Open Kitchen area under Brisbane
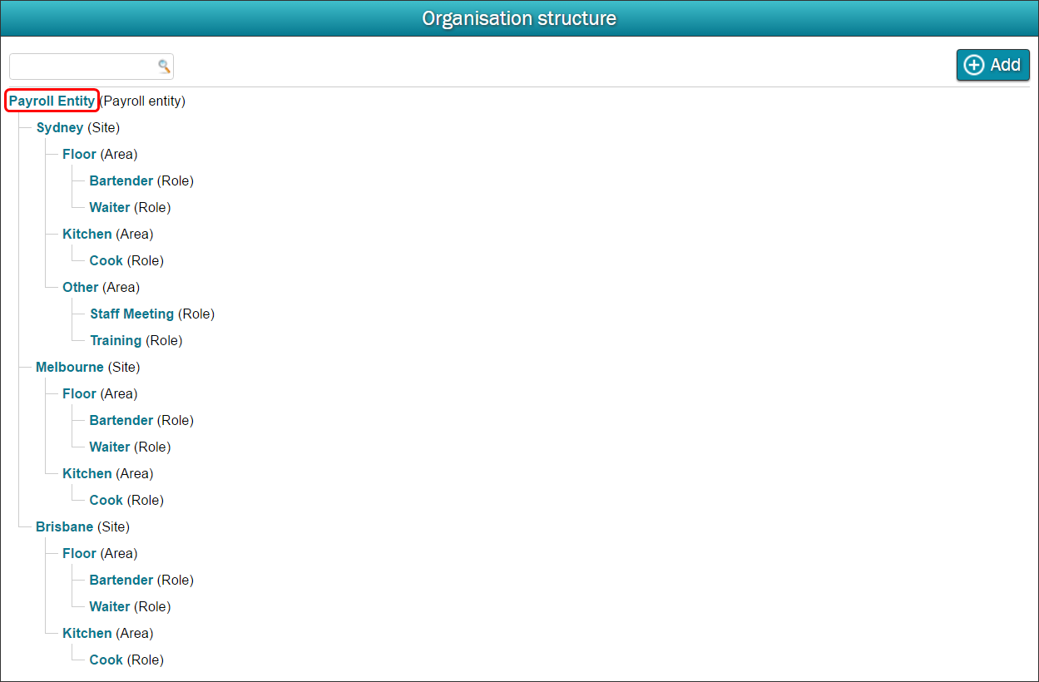Image resolution: width=1039 pixels, height=682 pixels. tap(87, 633)
